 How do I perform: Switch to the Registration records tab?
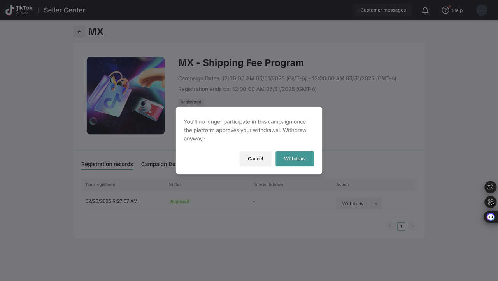pos(107,164)
